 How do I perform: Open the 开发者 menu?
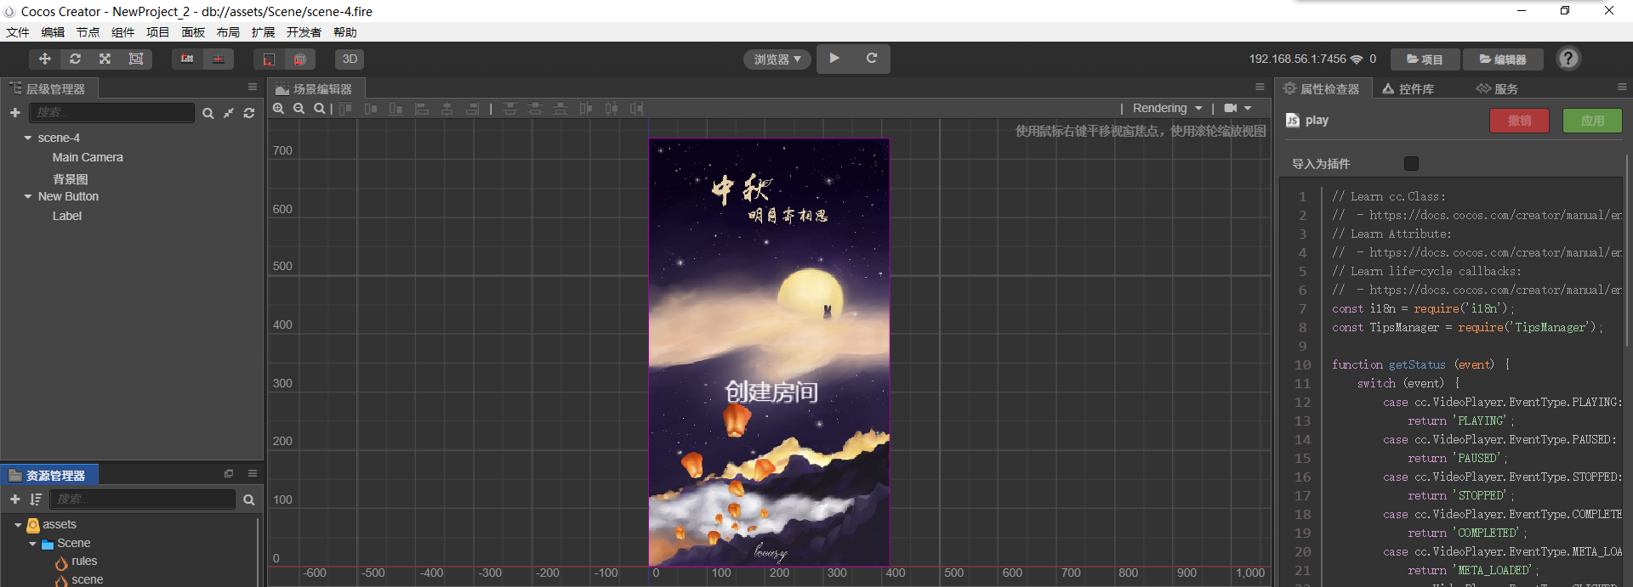[x=304, y=32]
